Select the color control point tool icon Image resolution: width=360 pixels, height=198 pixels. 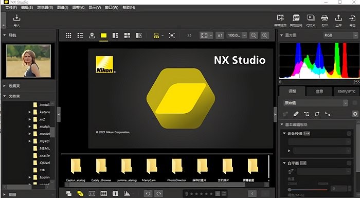click(328, 114)
